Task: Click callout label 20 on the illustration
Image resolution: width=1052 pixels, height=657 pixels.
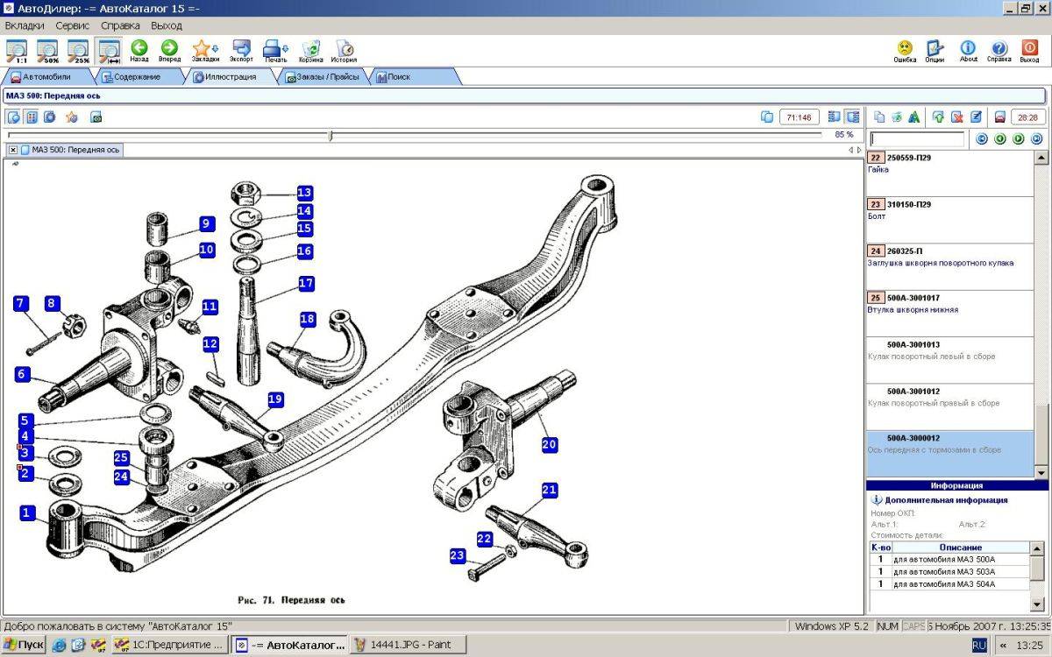Action: [x=550, y=444]
